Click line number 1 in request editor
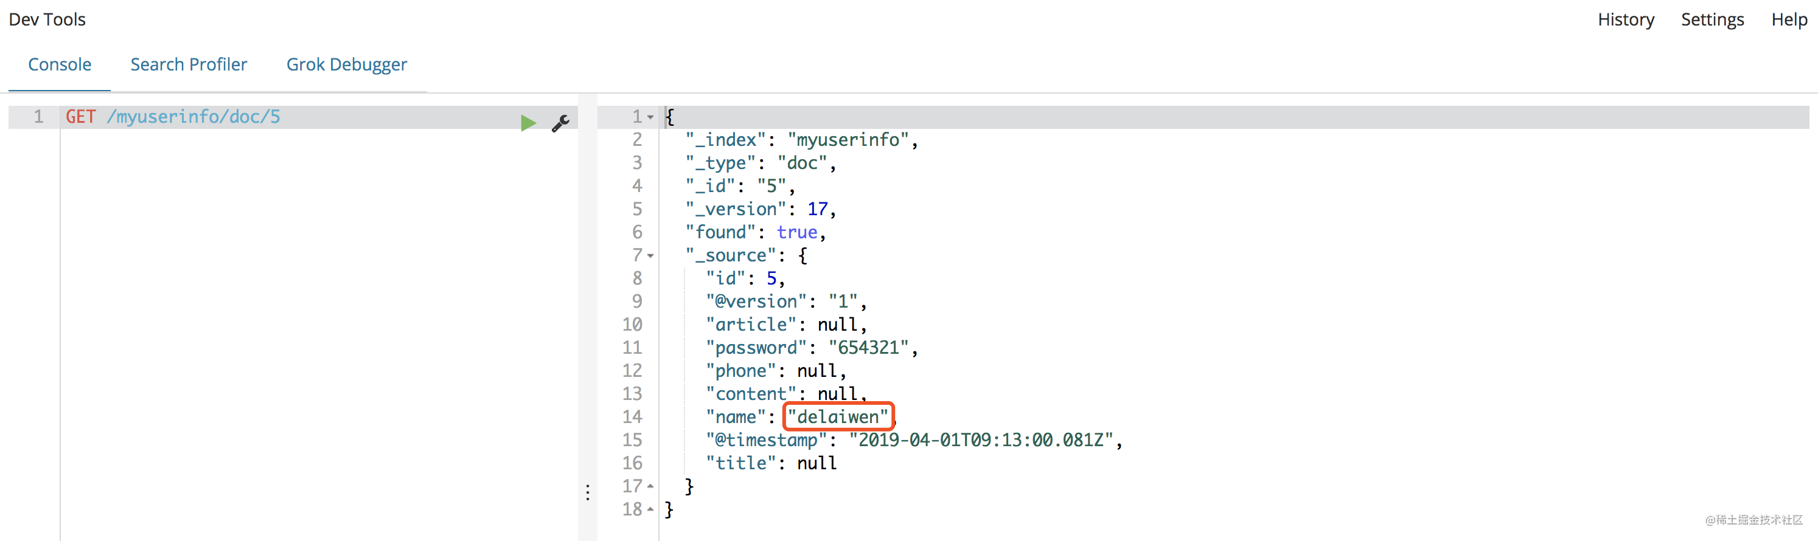 38,116
